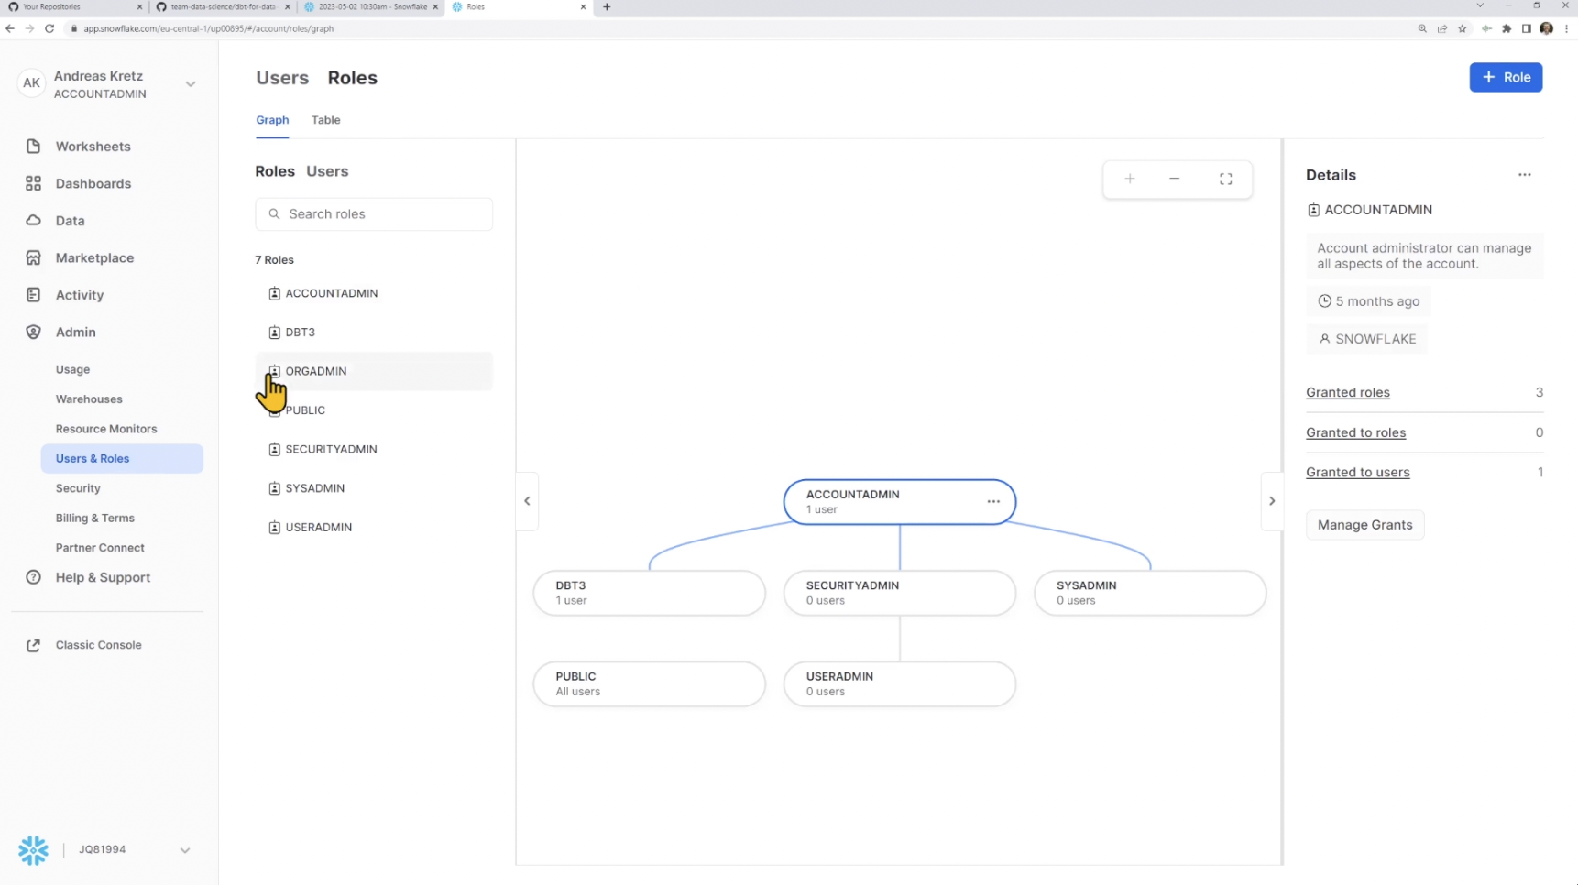Collapse the Details panel arrow

click(x=1272, y=501)
